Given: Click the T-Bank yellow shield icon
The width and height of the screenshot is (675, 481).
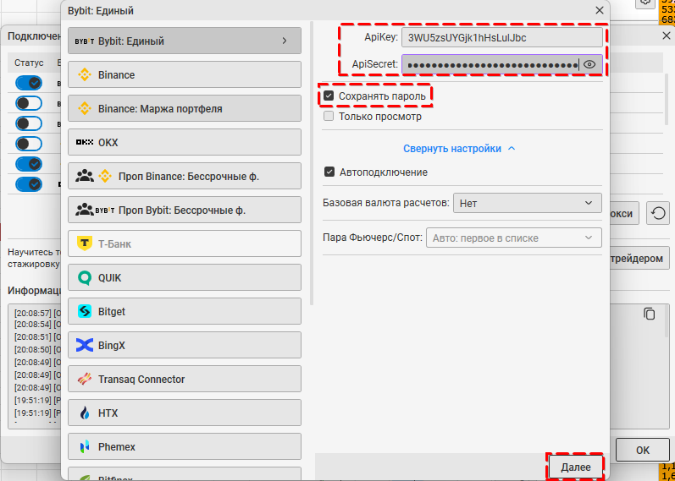Looking at the screenshot, I should [x=85, y=243].
